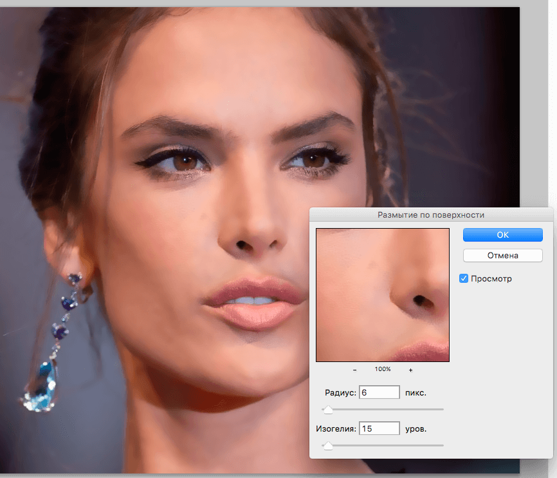Viewport: 557px width, 478px height.
Task: Click the Радиус value input field
Action: click(379, 392)
